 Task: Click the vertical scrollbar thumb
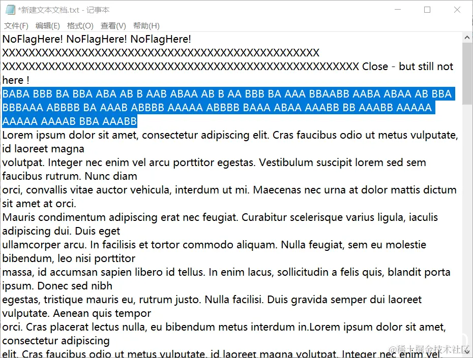click(x=467, y=74)
